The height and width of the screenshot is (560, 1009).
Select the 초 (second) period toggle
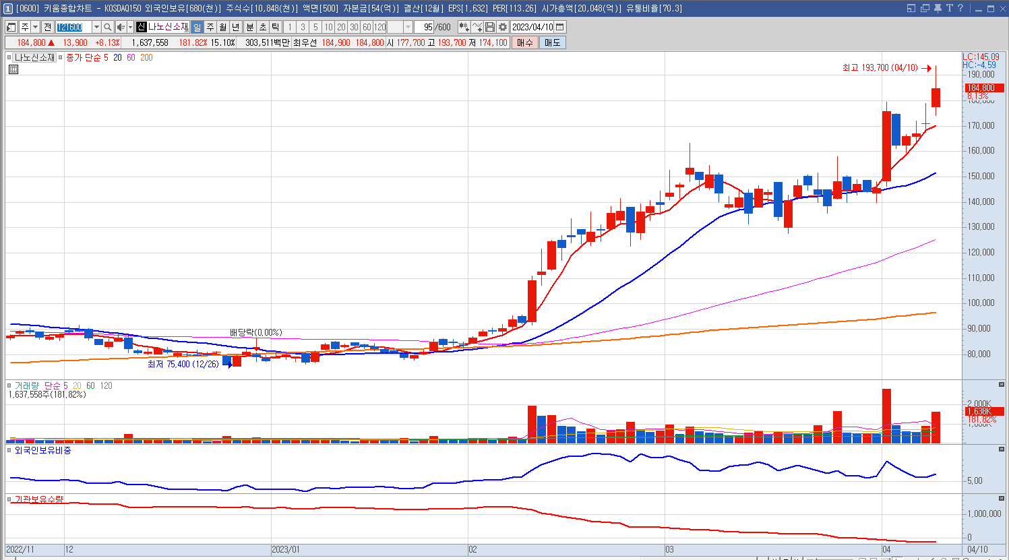coord(263,27)
